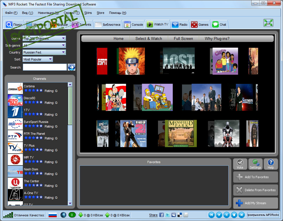Select the Watch TV tab
Image resolution: width=283 pixels, height=221 pixels.
158,24
